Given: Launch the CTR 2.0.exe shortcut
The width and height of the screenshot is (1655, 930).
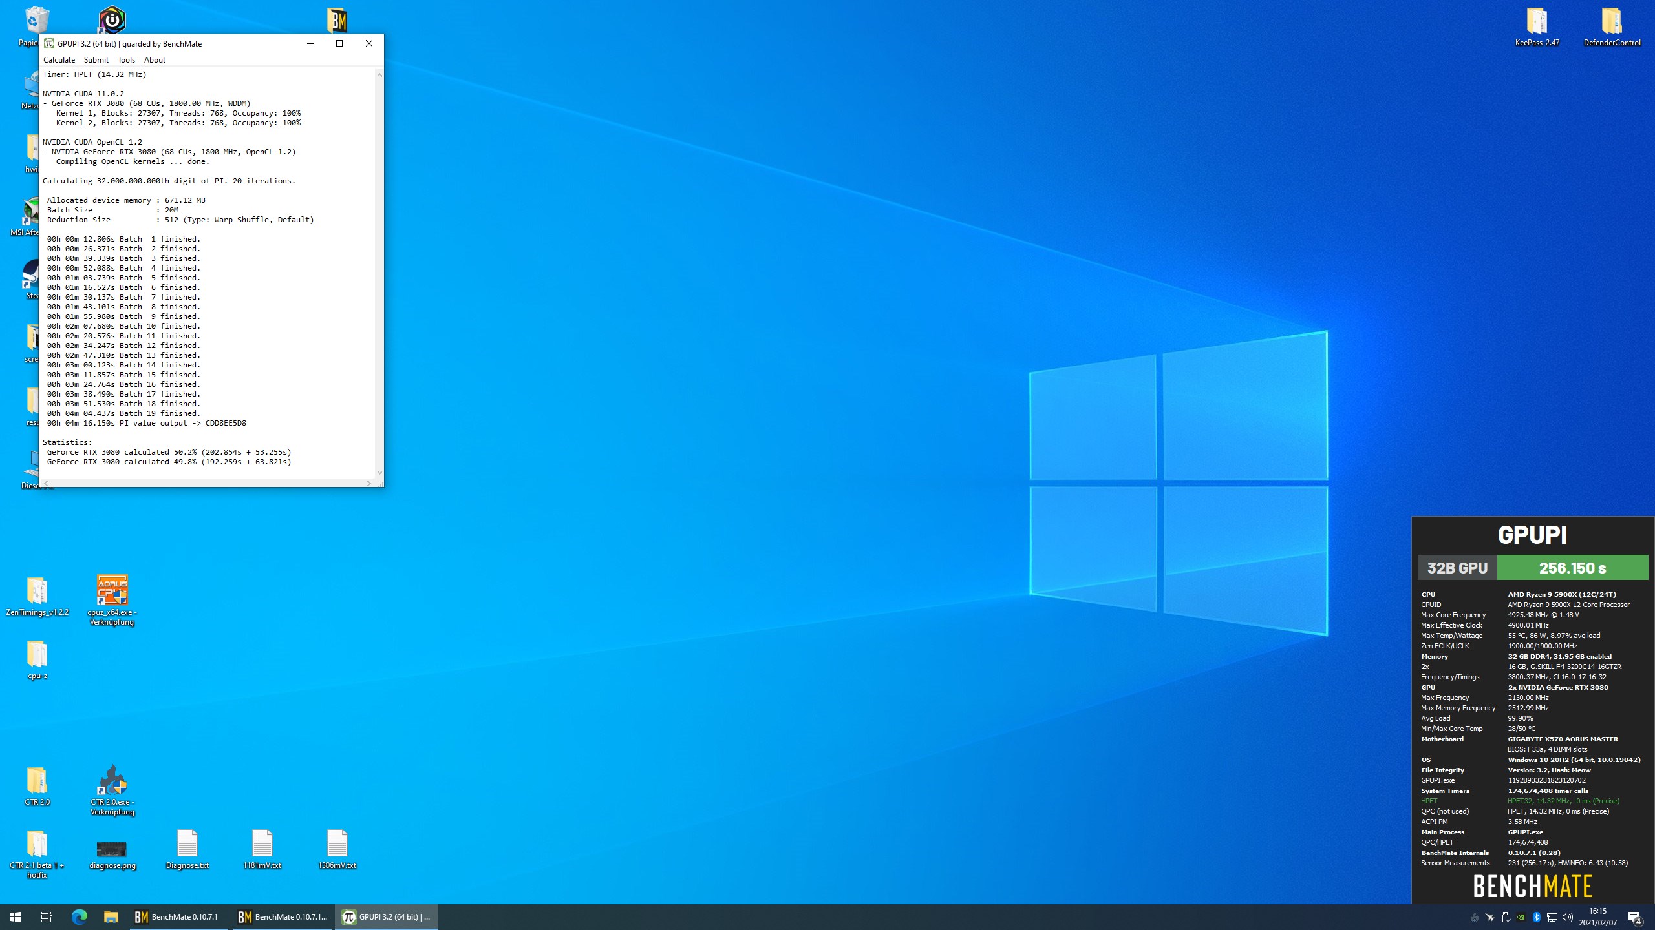Looking at the screenshot, I should pos(112,790).
